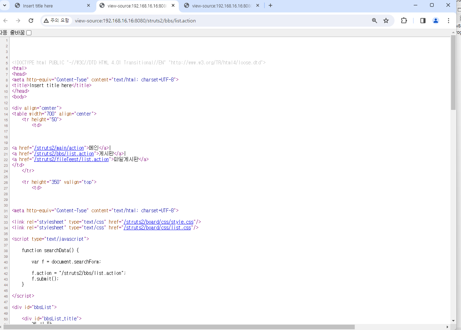Toggle the line wrap (줄바꿈) checkbox
This screenshot has height=330, width=461.
click(x=29, y=33)
